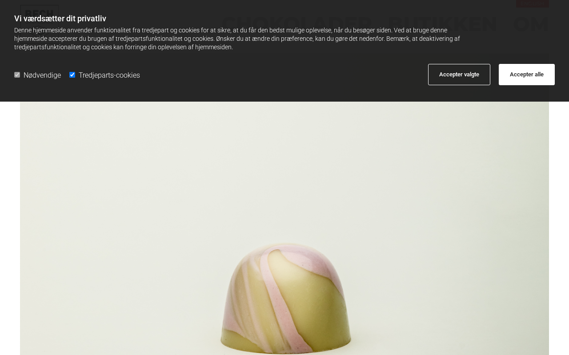Open the CHOKOLADER menu item

click(x=297, y=24)
